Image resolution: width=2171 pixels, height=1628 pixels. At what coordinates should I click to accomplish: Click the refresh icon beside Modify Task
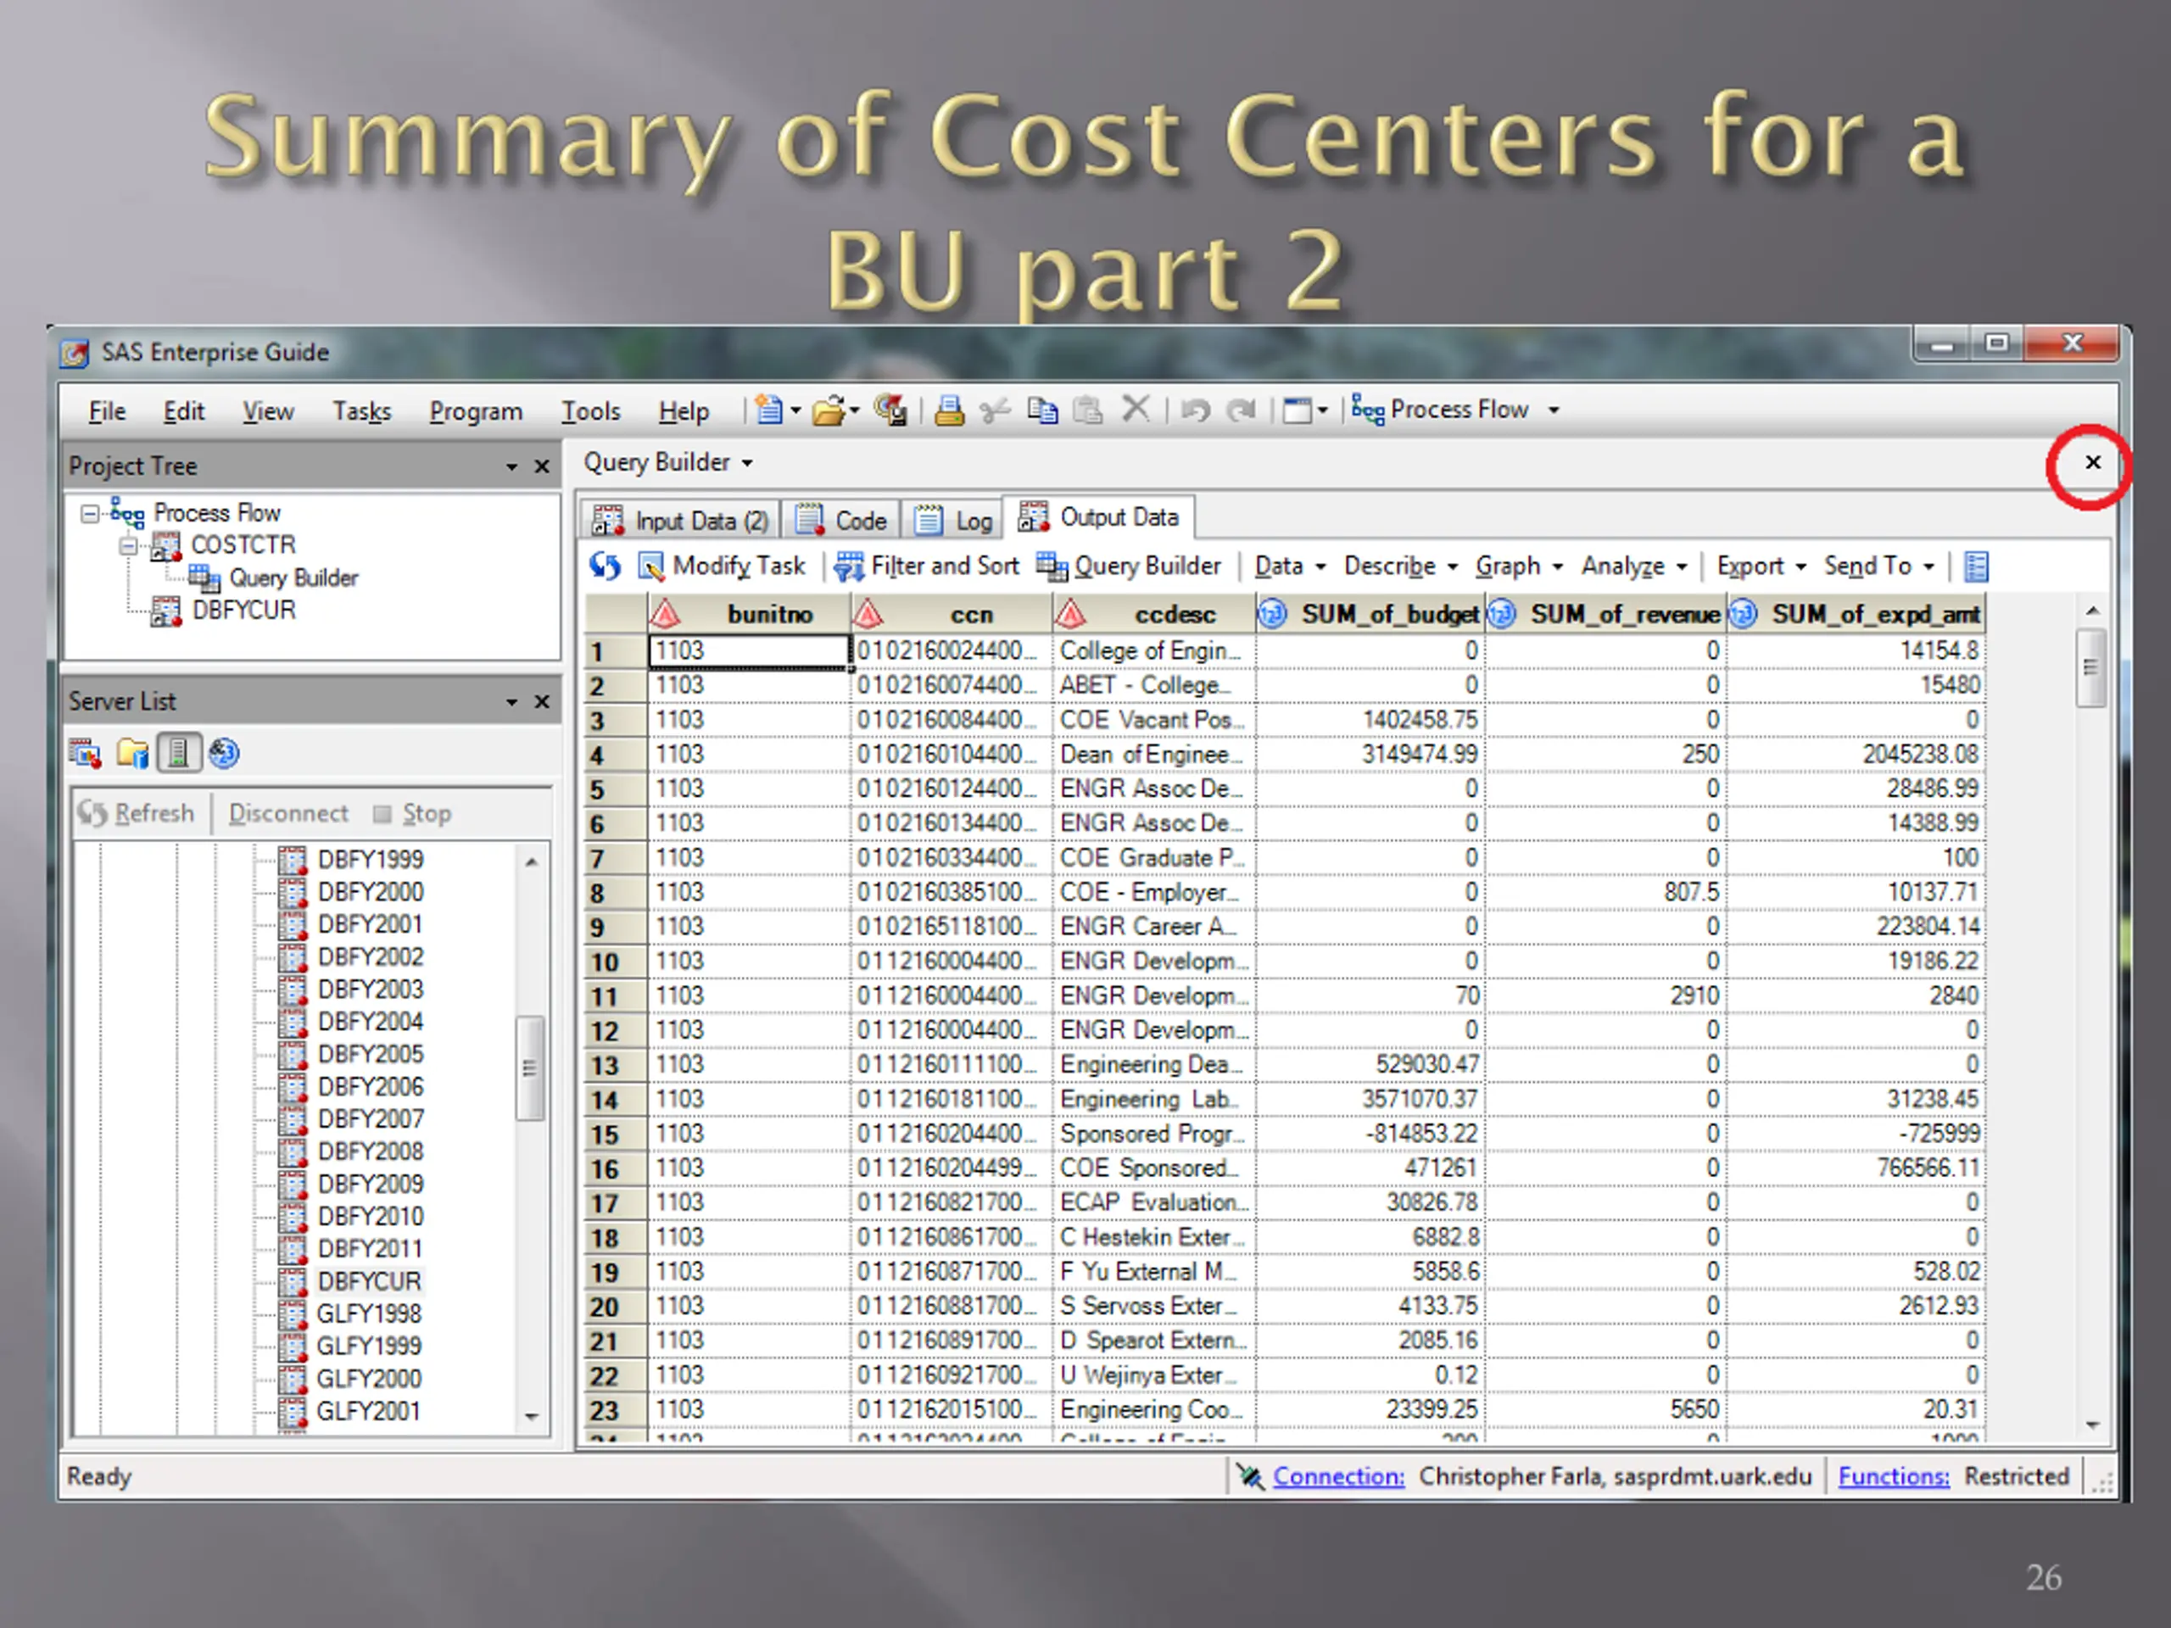606,566
